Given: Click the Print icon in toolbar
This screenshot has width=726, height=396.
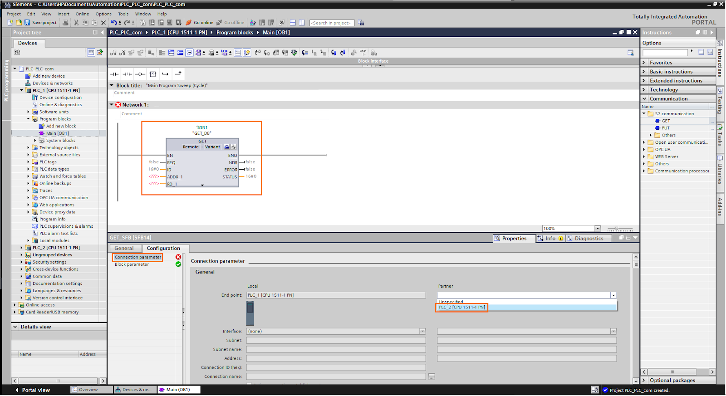Looking at the screenshot, I should 65,23.
